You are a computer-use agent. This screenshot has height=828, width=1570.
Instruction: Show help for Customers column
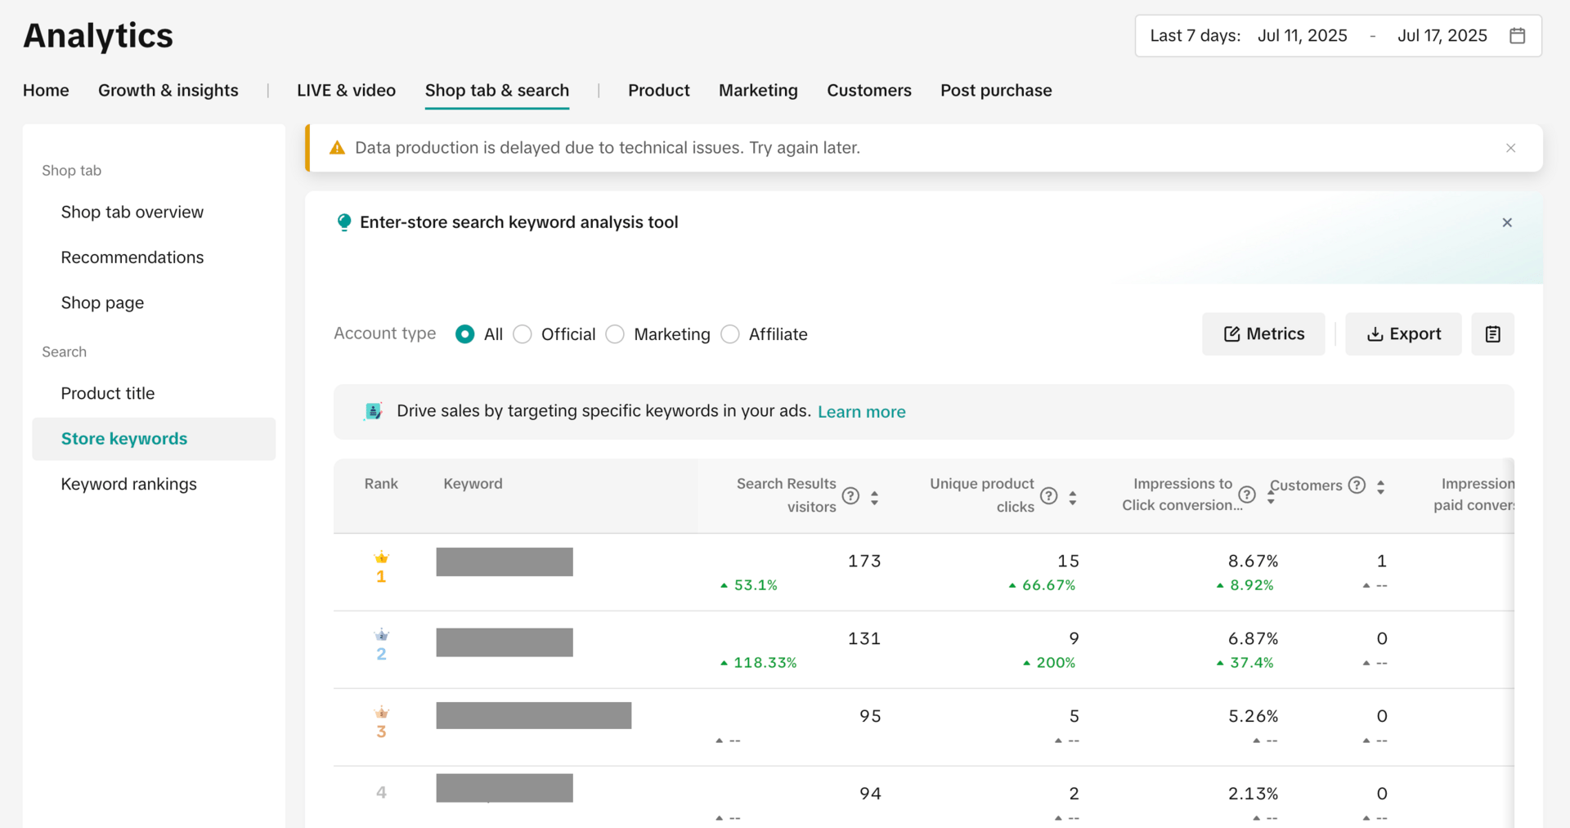(1357, 485)
